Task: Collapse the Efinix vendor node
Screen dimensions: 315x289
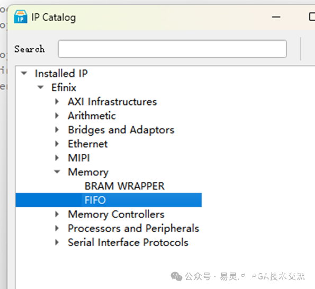Action: (x=41, y=87)
